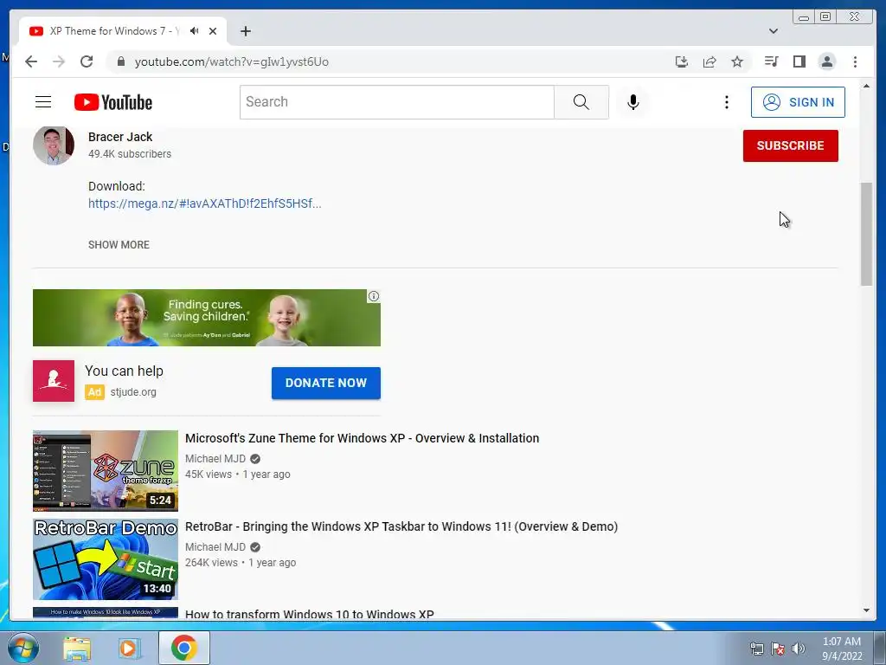The height and width of the screenshot is (665, 886).
Task: Expand description with SHOW MORE
Action: tap(119, 245)
